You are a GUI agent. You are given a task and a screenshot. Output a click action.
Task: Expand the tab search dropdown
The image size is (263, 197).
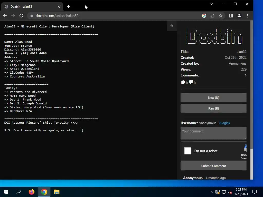pyautogui.click(x=212, y=4)
